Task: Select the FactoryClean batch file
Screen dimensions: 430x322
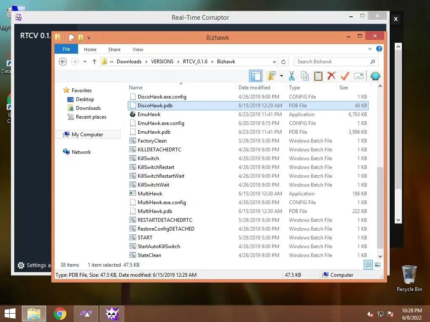Action: (248, 141)
